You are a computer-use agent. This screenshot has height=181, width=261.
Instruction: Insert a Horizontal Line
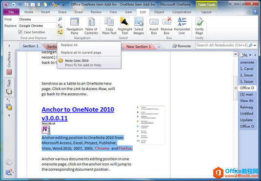182,26
